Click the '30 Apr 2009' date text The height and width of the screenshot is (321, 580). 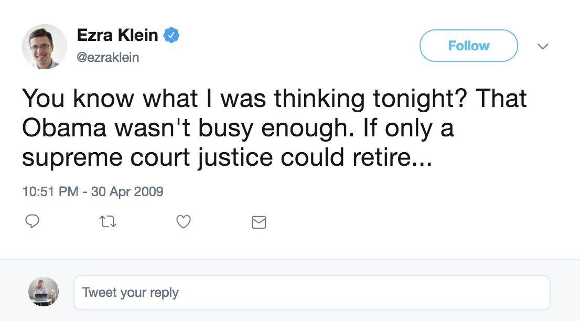click(127, 191)
